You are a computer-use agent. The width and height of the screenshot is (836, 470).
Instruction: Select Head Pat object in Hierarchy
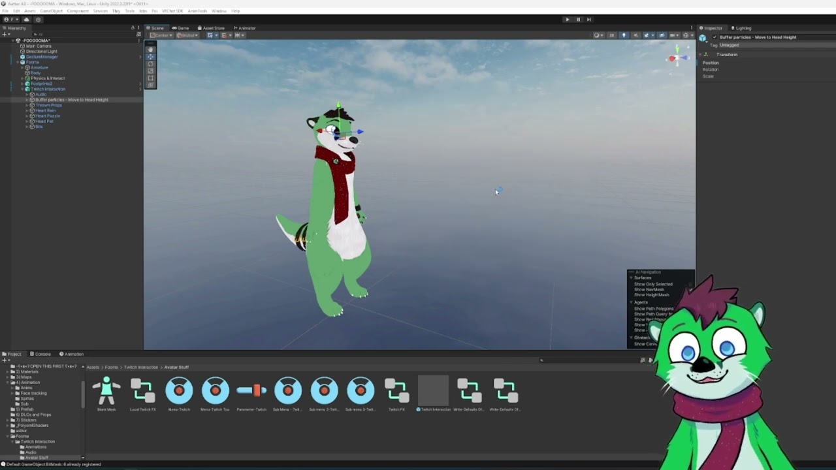[x=44, y=121]
